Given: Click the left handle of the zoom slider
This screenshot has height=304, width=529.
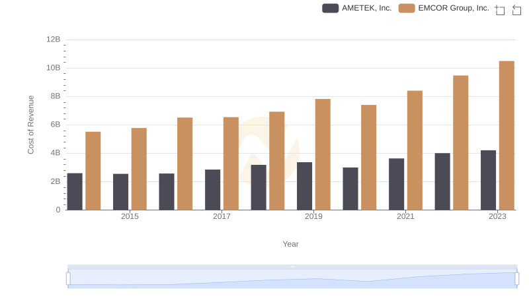Looking at the screenshot, I should [68, 279].
